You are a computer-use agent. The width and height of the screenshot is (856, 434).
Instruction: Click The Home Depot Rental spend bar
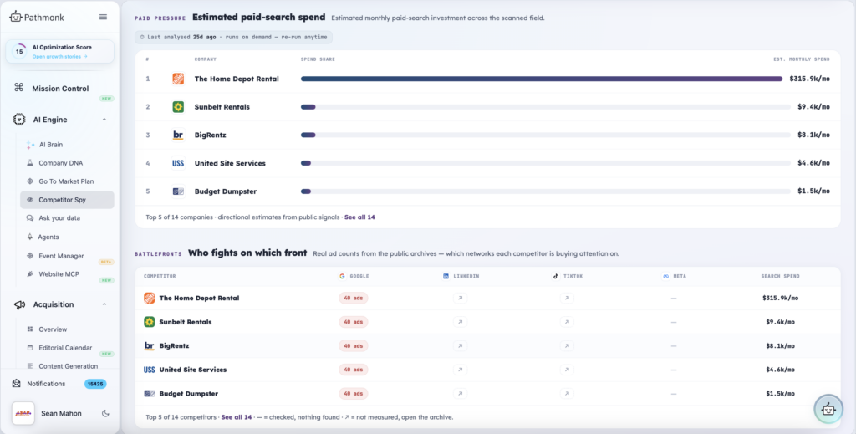[x=542, y=79]
